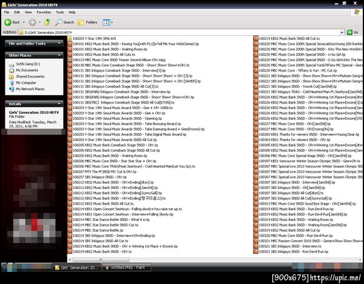Image resolution: width=364 pixels, height=284 pixels.
Task: Open the Back button history dropdown arrow
Action: [x=24, y=22]
